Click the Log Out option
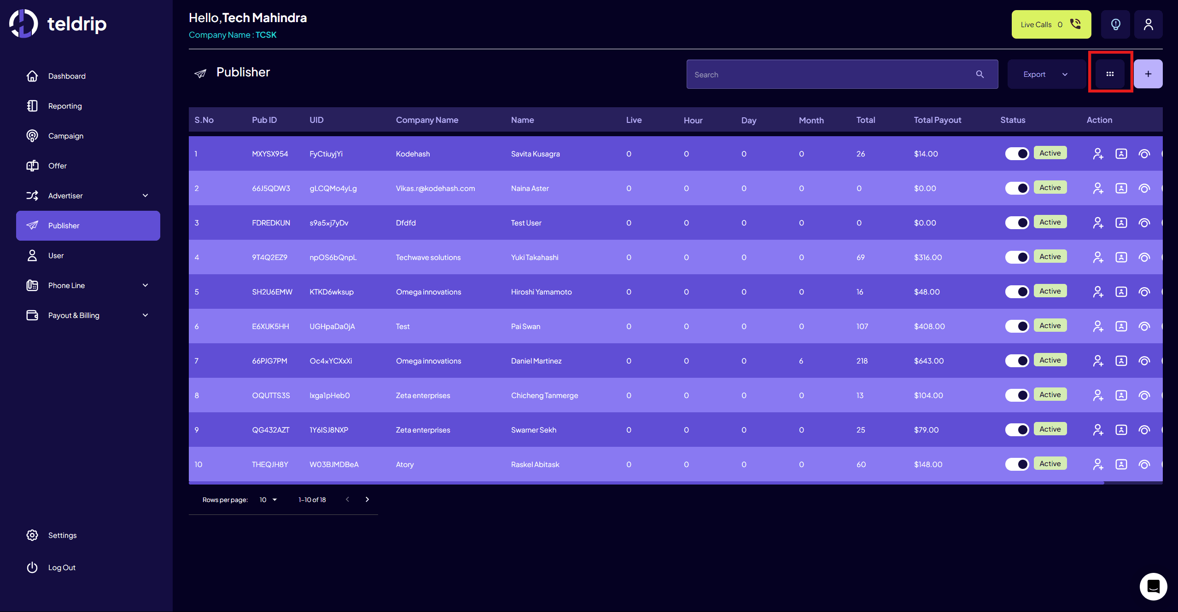Viewport: 1178px width, 612px height. (61, 567)
